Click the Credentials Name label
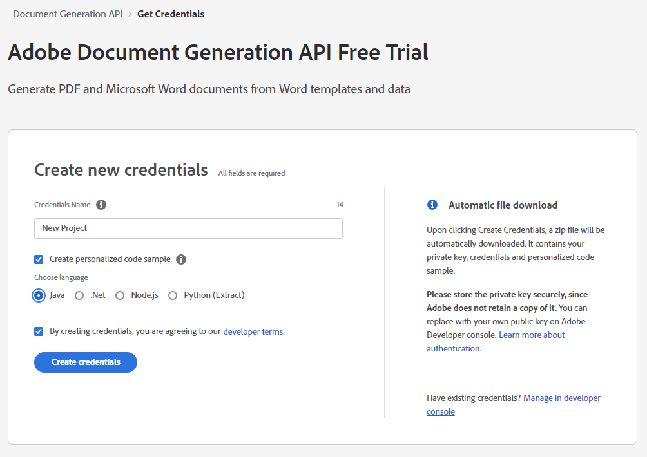 (x=63, y=205)
